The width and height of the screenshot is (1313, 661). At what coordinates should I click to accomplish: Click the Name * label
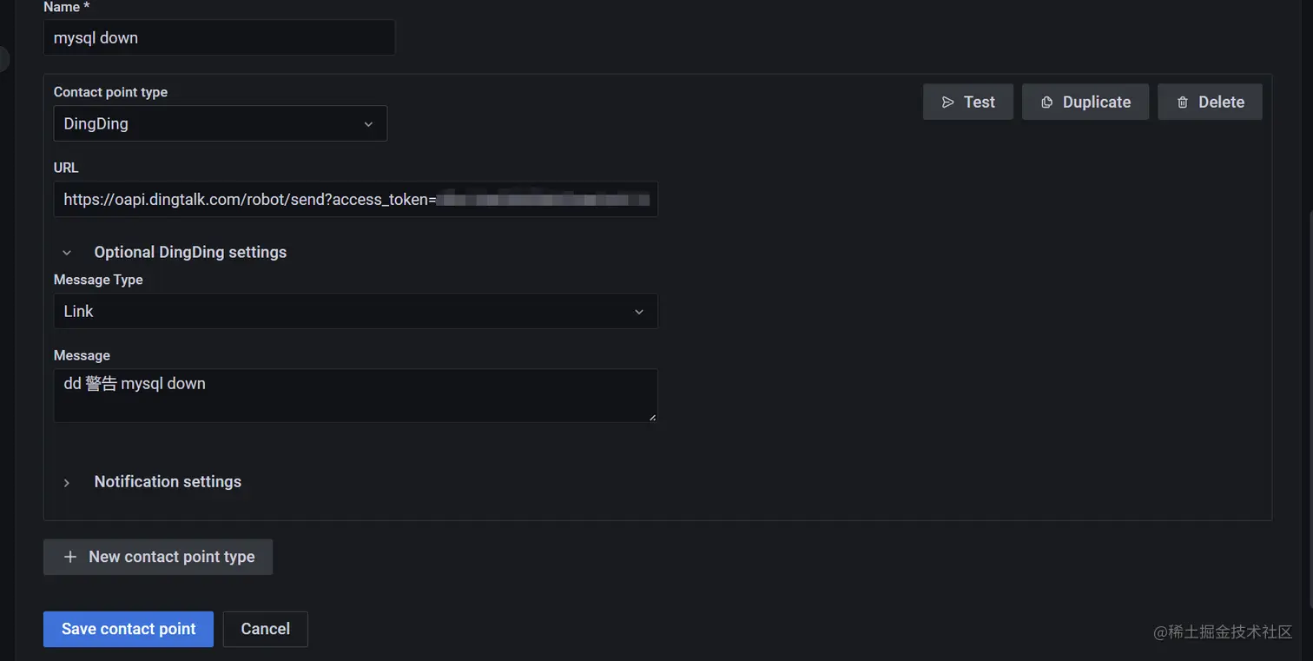(x=68, y=7)
